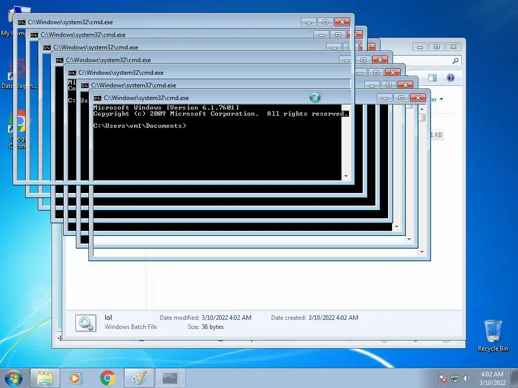Click Date created value 3/10/2022 4:02 AM

pos(333,317)
